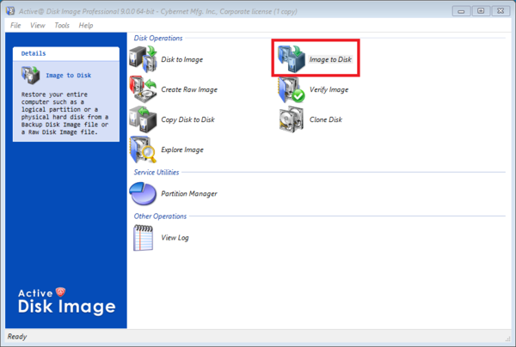Minimize the Active Disk Image window
Viewport: 516px width, 347px height.
pyautogui.click(x=461, y=11)
